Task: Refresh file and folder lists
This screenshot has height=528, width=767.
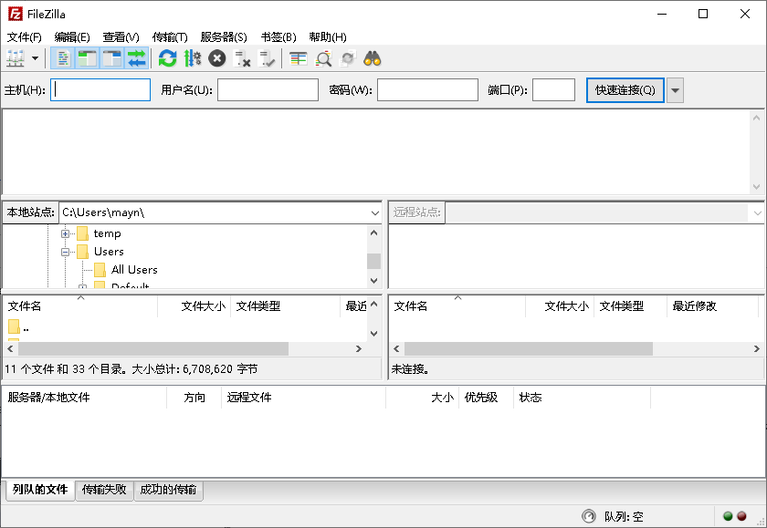Action: click(x=167, y=58)
